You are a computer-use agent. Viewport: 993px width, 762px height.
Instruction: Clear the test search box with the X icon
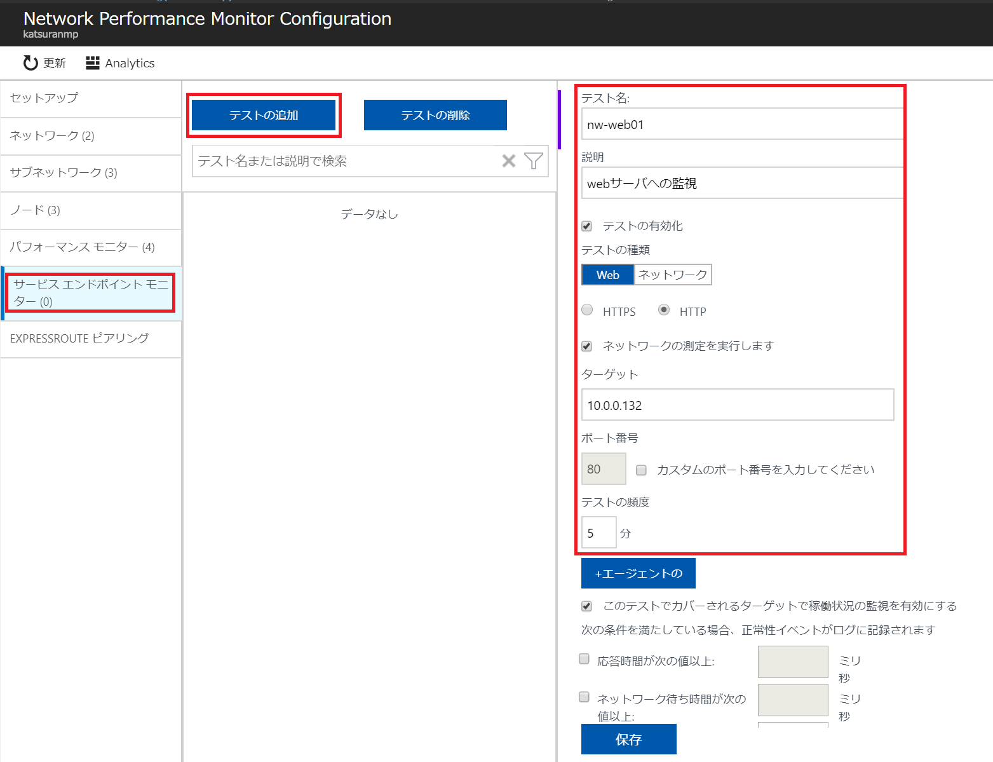508,161
